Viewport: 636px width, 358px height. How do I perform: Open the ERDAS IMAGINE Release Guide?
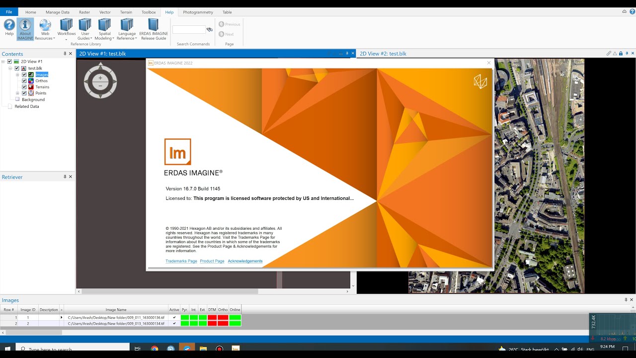point(153,29)
